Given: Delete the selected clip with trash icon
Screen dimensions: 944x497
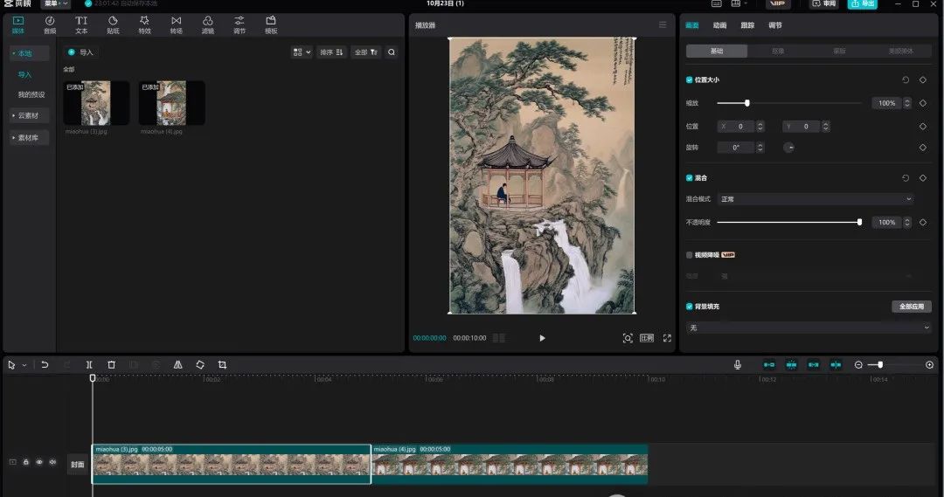Looking at the screenshot, I should coord(111,364).
